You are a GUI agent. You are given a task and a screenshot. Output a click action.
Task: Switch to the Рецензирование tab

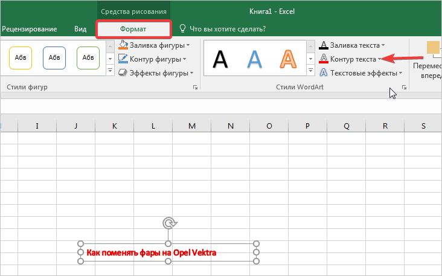(x=30, y=29)
